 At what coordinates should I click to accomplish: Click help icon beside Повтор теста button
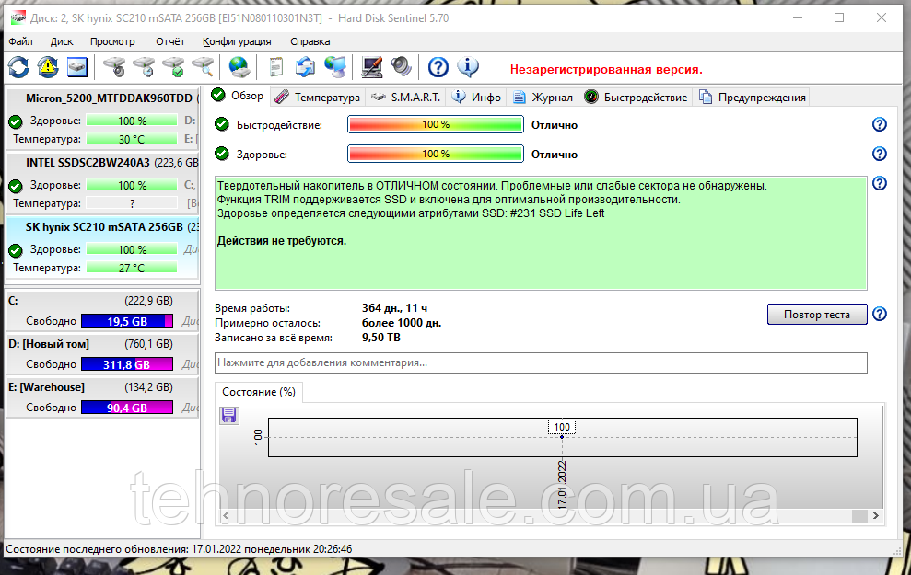point(879,315)
